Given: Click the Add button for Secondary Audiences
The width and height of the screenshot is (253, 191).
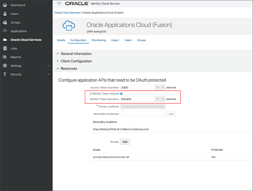Looking at the screenshot, I should pyautogui.click(x=171, y=114).
